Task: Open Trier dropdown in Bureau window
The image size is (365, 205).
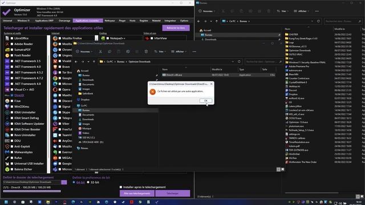Action: [283, 11]
